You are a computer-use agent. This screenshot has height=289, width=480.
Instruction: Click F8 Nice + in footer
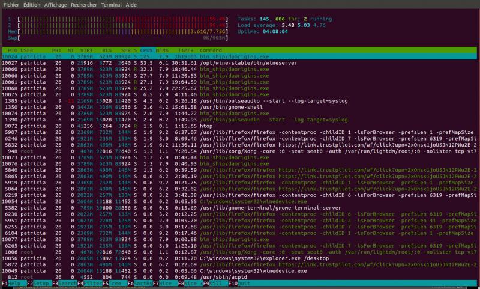click(x=190, y=283)
